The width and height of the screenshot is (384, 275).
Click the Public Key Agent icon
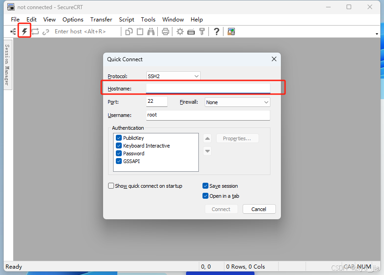coord(202,32)
